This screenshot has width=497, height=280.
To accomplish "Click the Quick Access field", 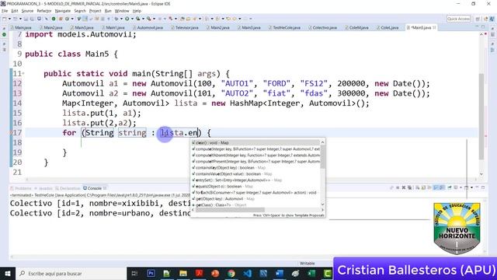I will [x=458, y=19].
